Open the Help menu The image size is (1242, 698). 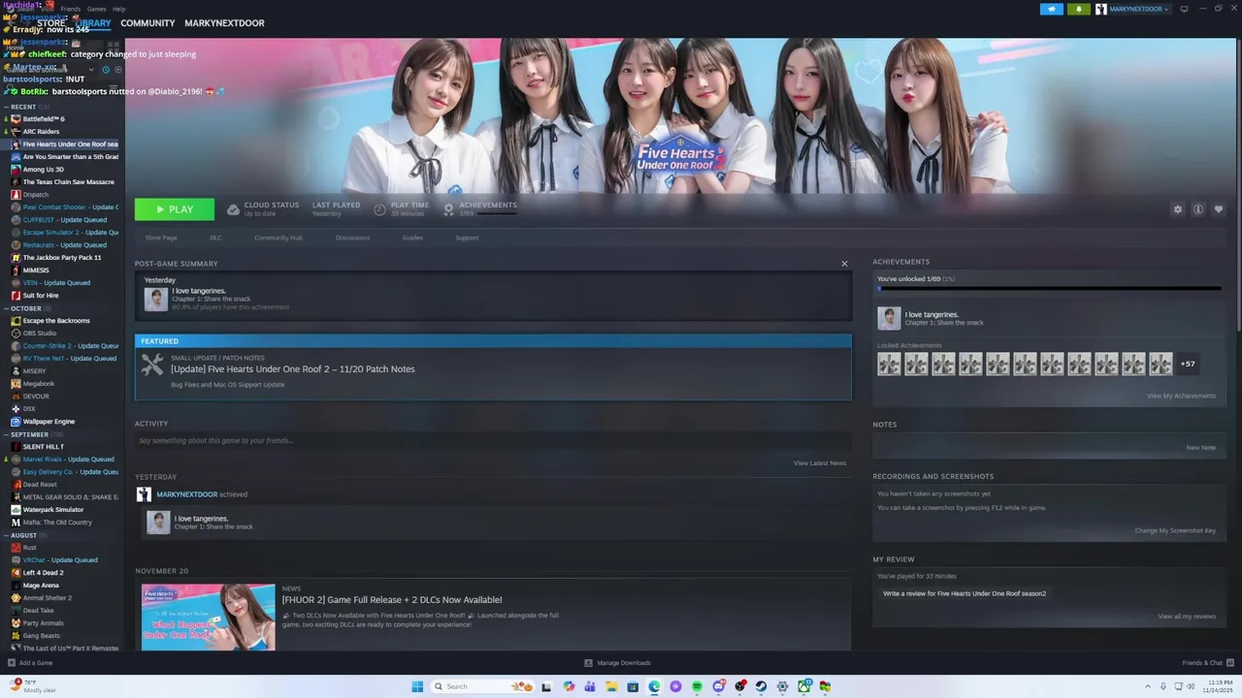click(118, 9)
